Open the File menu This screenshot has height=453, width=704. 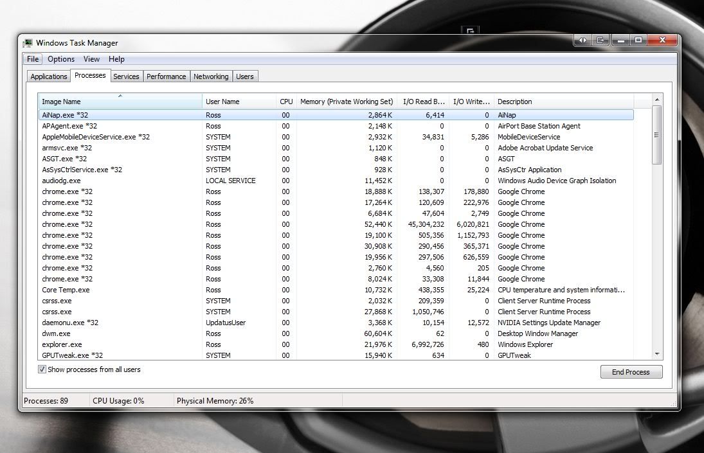coord(32,58)
